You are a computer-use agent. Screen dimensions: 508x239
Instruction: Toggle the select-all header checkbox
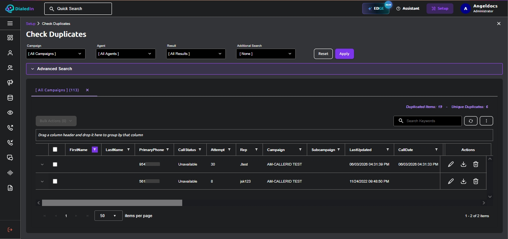(x=55, y=150)
